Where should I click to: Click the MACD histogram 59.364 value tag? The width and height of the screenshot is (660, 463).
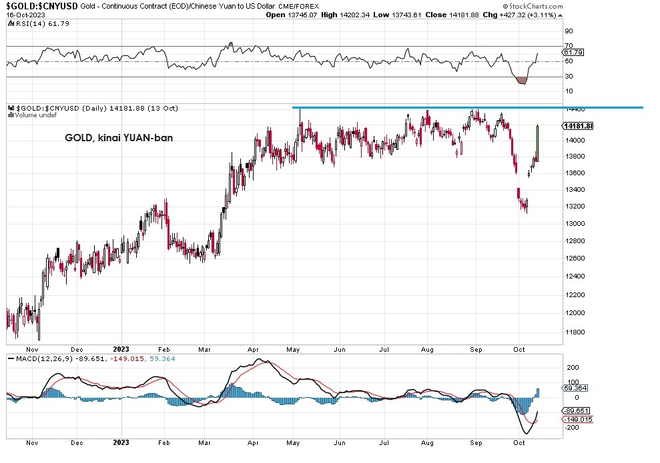[x=575, y=387]
